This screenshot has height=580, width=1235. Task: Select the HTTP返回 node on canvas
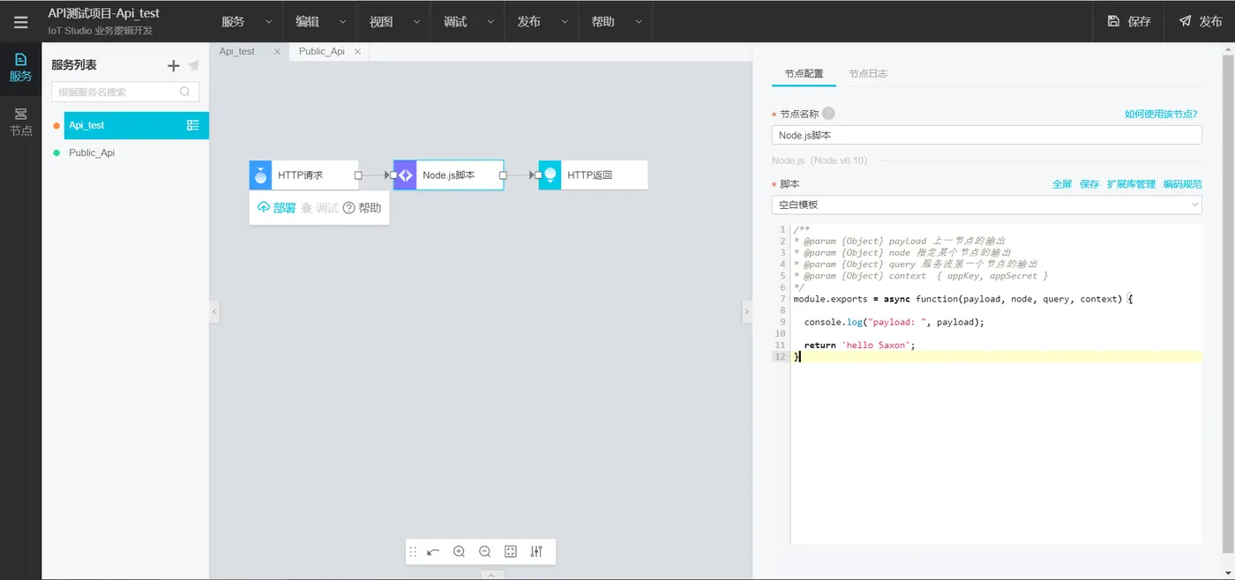pos(593,175)
